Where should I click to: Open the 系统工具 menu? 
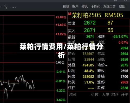coord(109,7)
